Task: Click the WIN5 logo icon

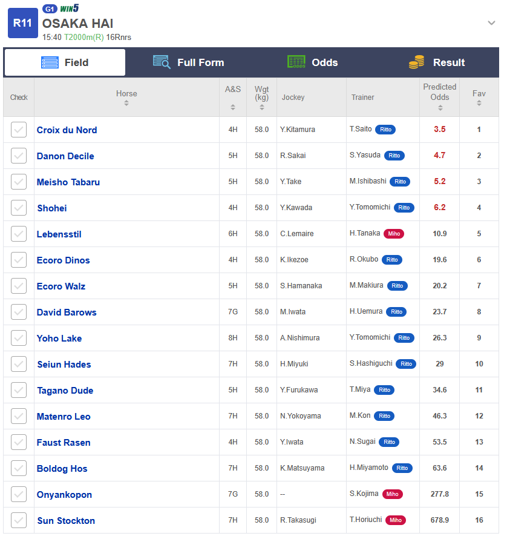Action: pos(70,8)
